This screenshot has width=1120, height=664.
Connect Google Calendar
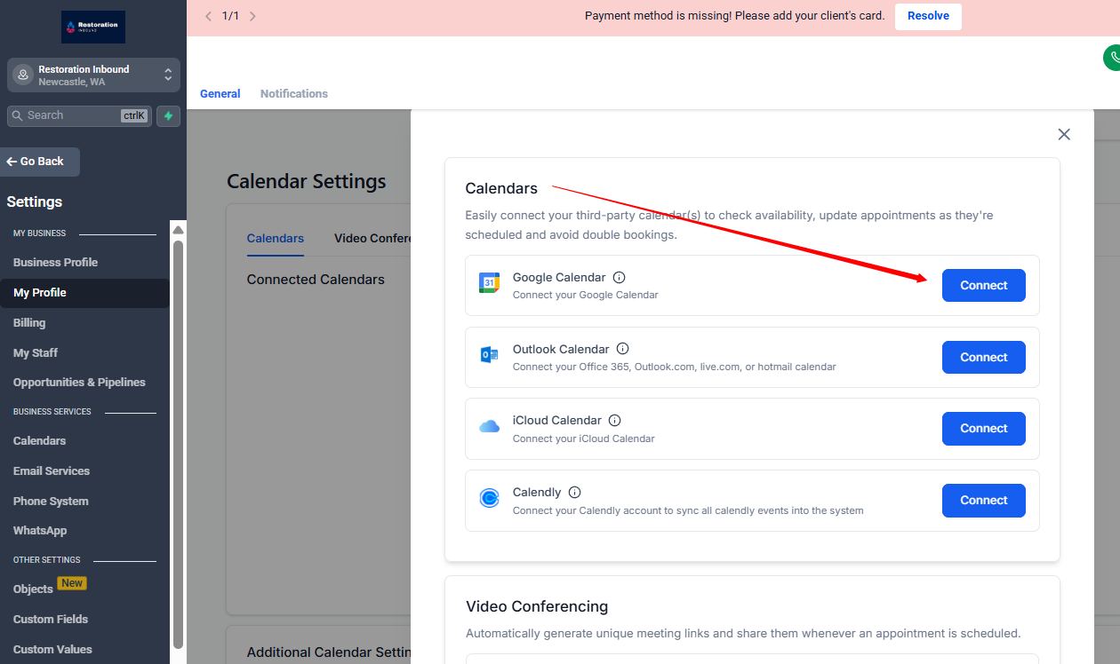pos(984,286)
